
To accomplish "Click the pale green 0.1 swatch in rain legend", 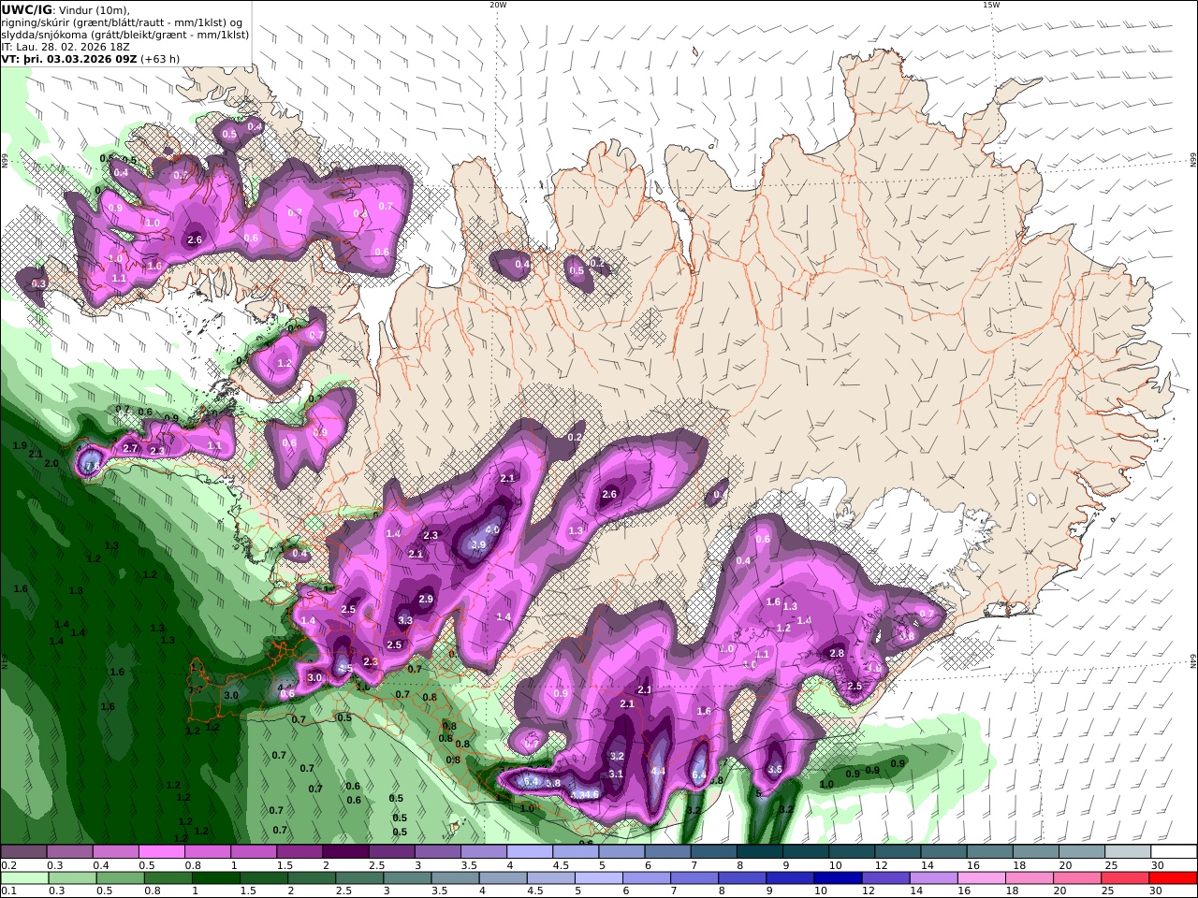I will [x=23, y=878].
